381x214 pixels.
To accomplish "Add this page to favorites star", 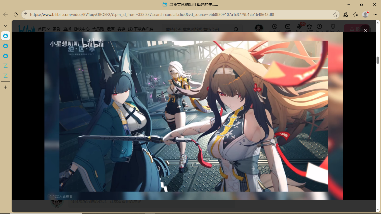I will coord(335,14).
